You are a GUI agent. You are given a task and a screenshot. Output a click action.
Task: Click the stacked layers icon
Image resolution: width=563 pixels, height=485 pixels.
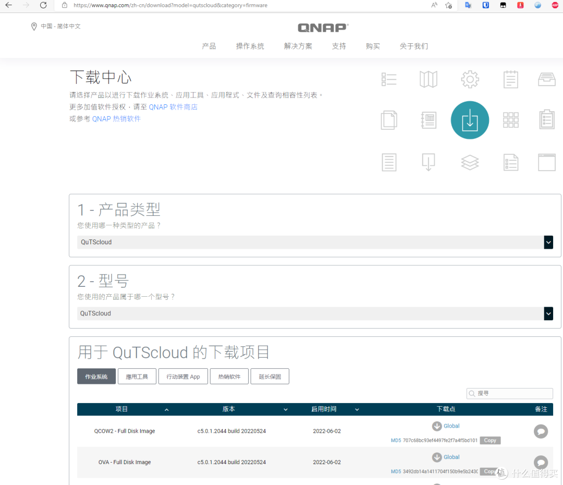[x=470, y=162]
